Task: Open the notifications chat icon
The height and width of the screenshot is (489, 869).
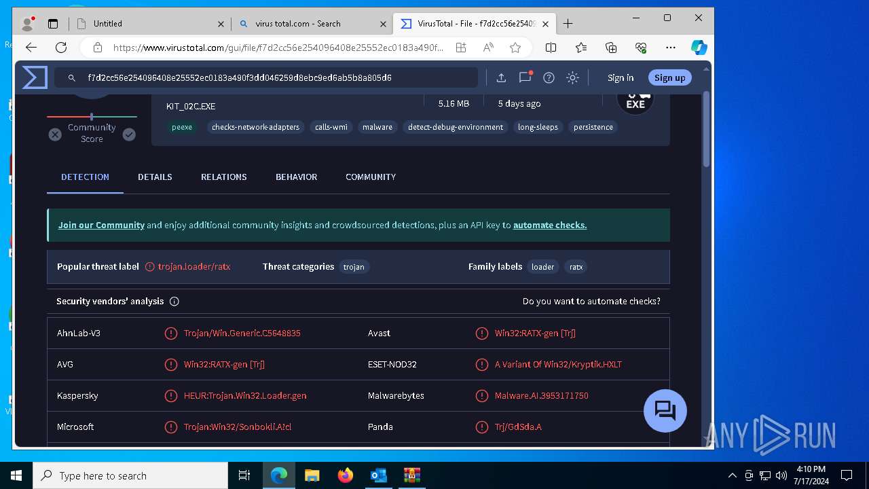Action: pos(525,77)
